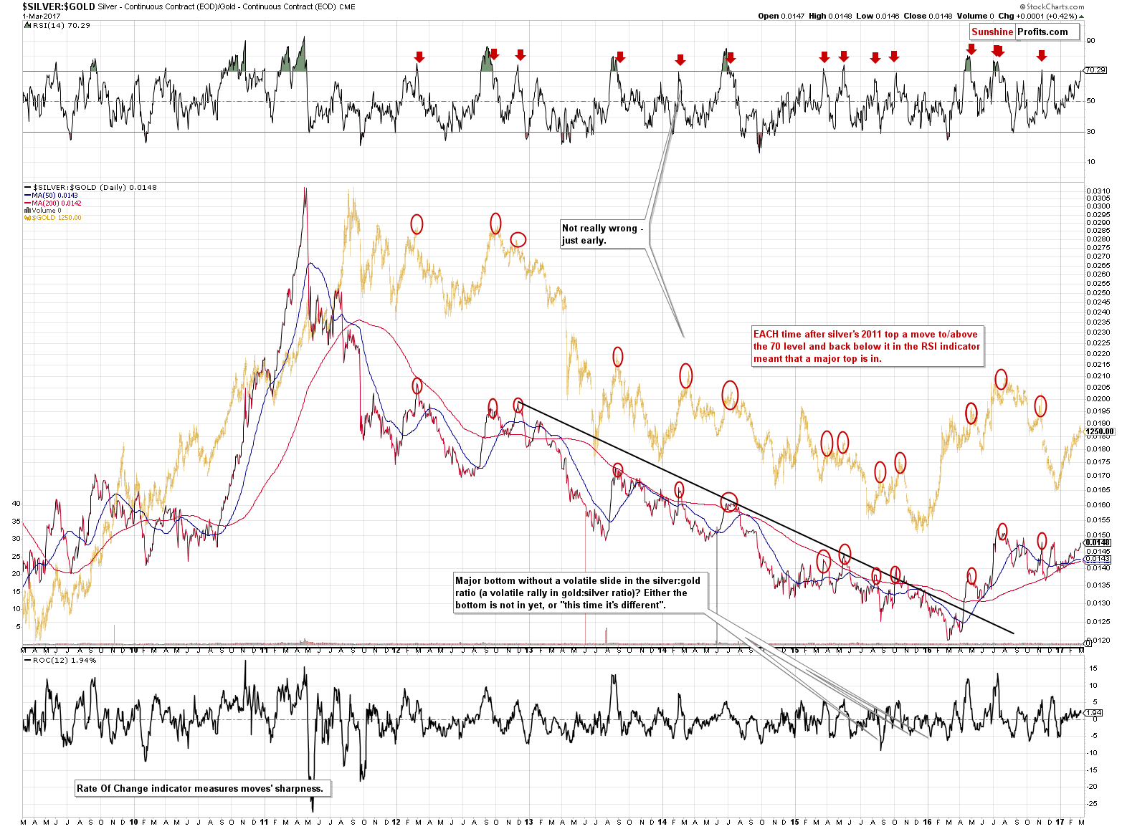Click the 1250.00 gold price tag
The height and width of the screenshot is (829, 1122).
coord(1099,431)
